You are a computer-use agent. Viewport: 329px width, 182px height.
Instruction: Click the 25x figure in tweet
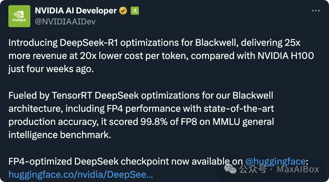point(293,43)
